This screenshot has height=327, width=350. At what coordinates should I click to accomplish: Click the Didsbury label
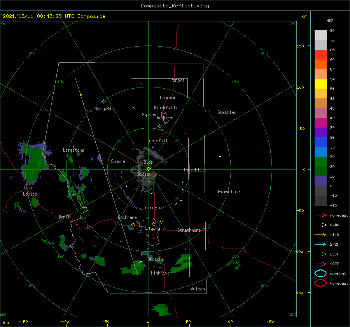pos(147,174)
